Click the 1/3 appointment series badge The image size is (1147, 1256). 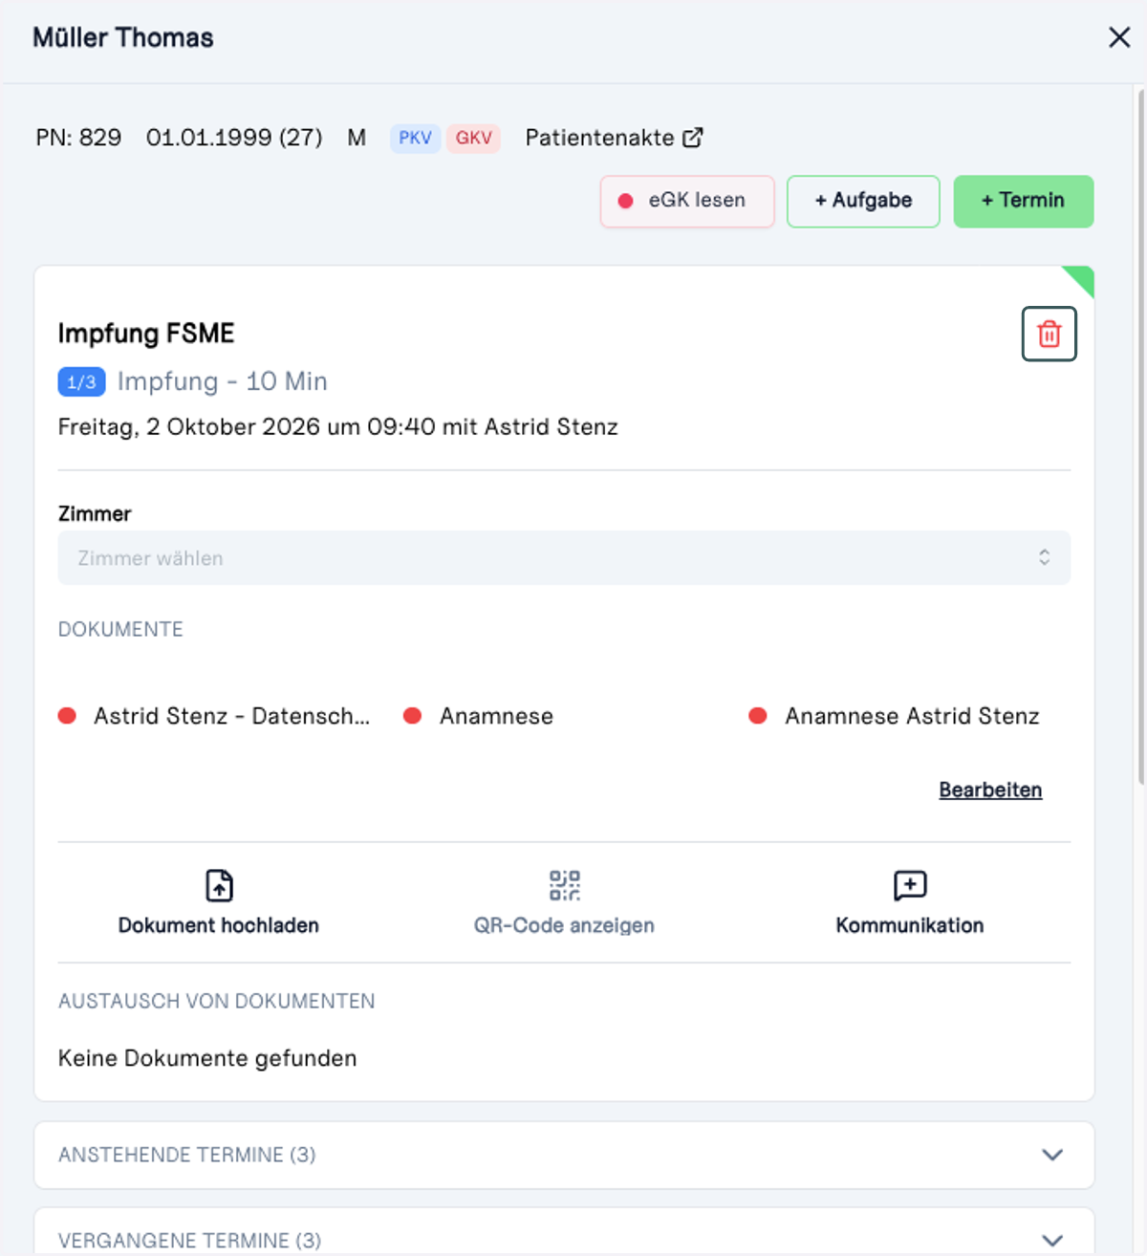(x=81, y=382)
